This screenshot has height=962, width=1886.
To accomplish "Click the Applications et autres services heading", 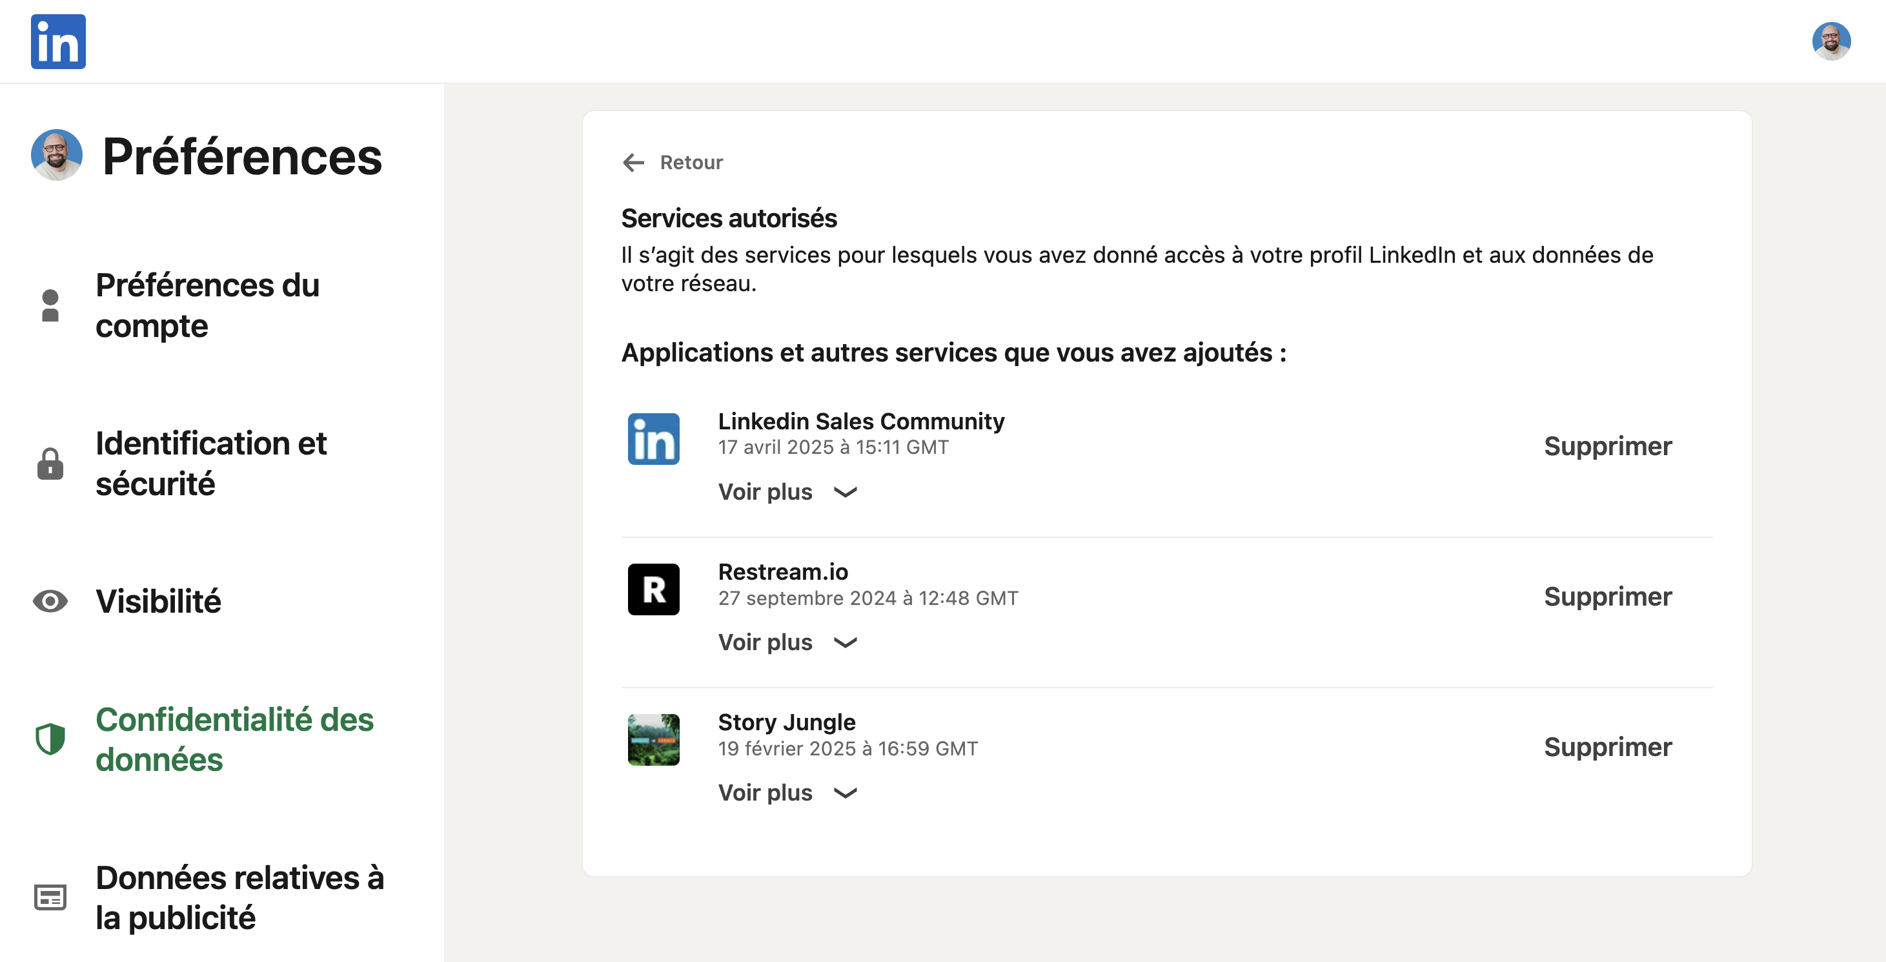I will [x=953, y=353].
